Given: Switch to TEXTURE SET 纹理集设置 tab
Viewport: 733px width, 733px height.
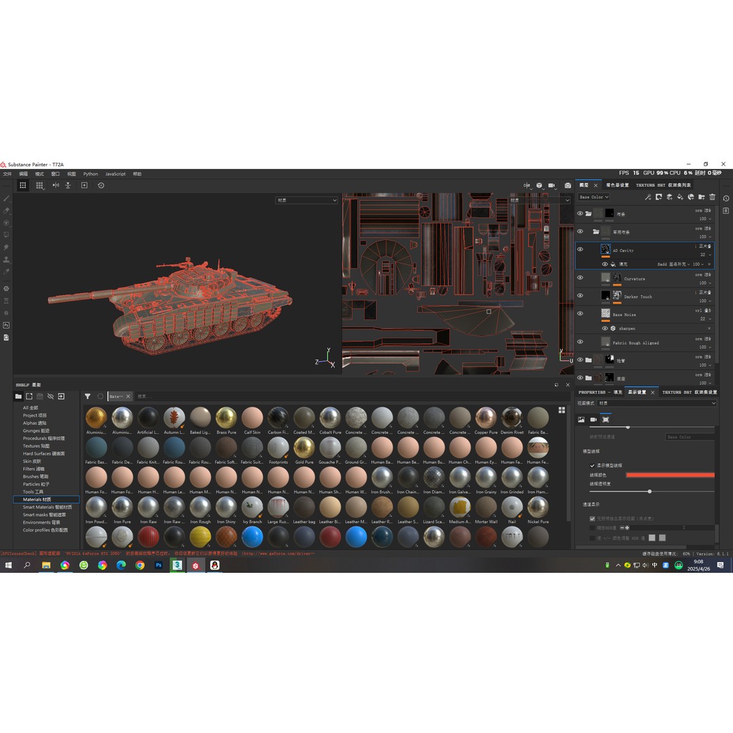Looking at the screenshot, I should pyautogui.click(x=690, y=392).
